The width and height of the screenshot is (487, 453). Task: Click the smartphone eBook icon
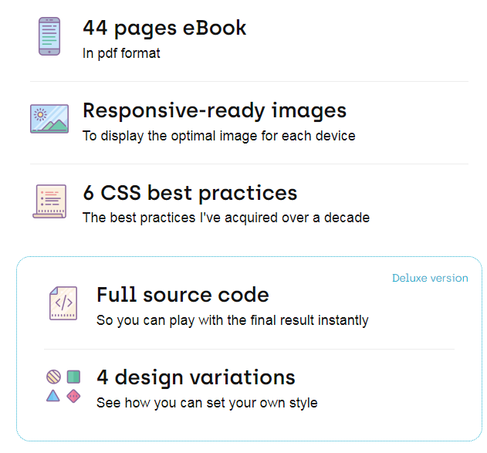(49, 36)
